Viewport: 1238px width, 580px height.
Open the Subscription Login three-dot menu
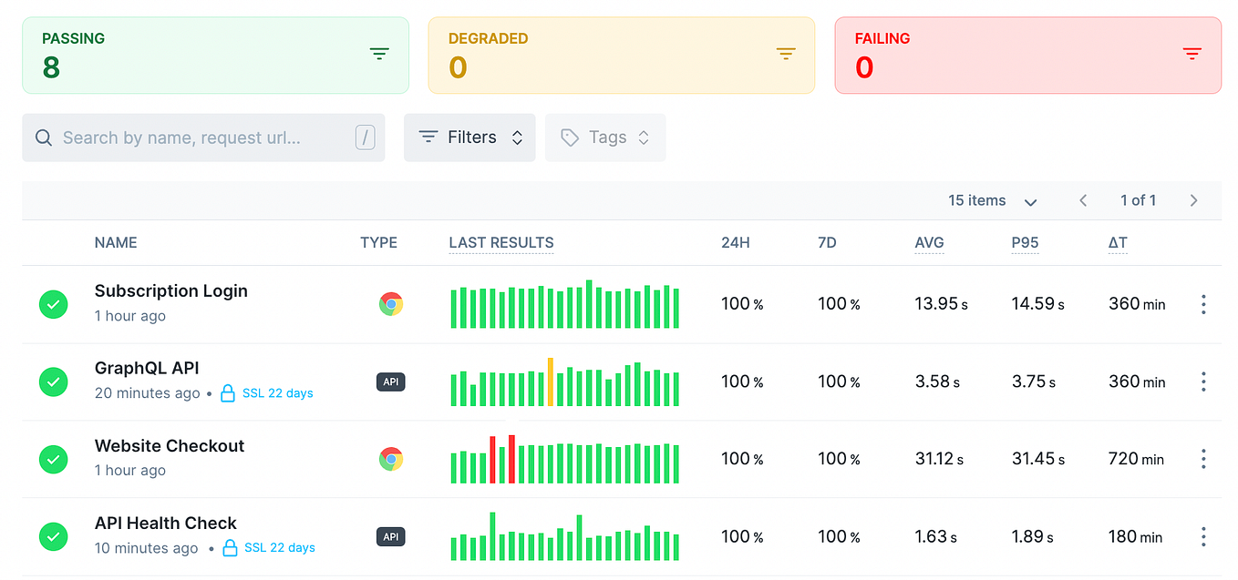1203,304
